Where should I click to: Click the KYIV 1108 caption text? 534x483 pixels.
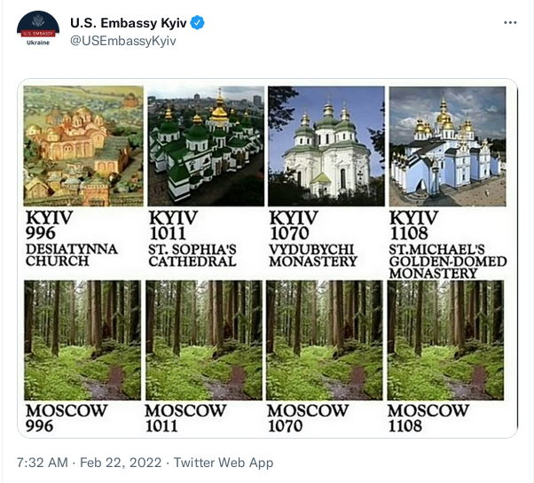click(x=413, y=226)
